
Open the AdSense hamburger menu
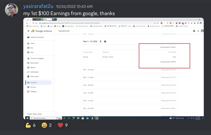coord(28,31)
